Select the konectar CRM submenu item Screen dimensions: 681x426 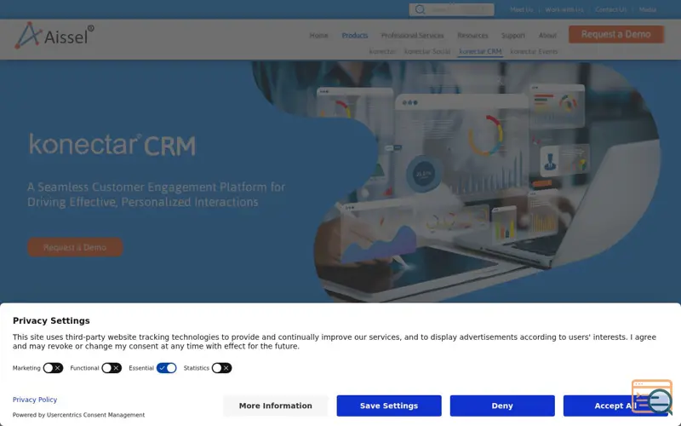(x=480, y=51)
